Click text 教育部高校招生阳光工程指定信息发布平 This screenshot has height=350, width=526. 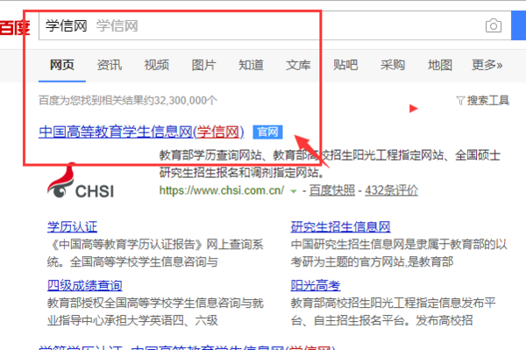tap(393, 303)
